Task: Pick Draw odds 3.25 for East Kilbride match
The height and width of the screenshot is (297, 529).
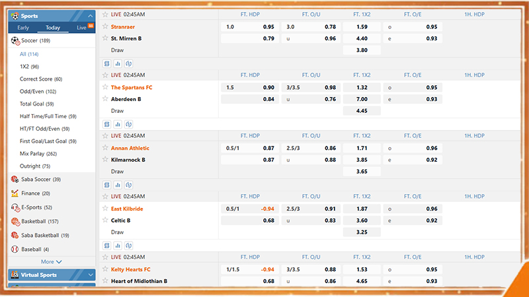Action: (x=362, y=232)
